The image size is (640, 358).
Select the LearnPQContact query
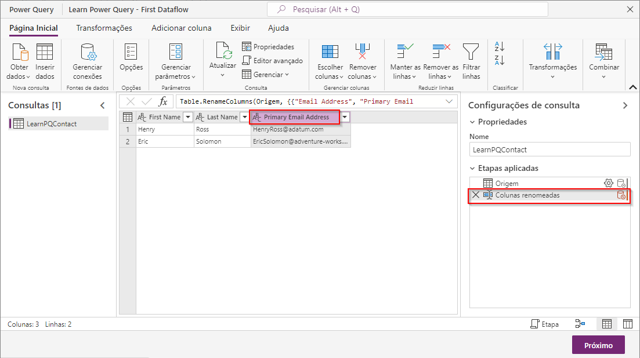coord(59,124)
